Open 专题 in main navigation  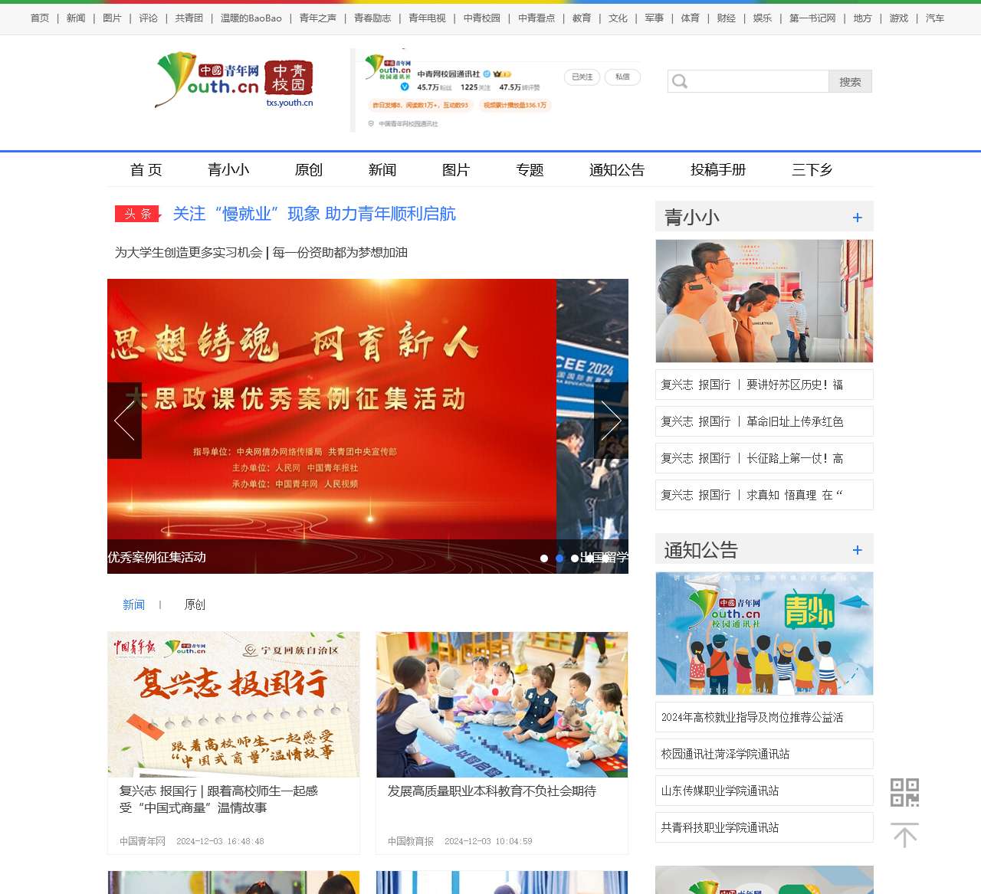click(x=530, y=169)
